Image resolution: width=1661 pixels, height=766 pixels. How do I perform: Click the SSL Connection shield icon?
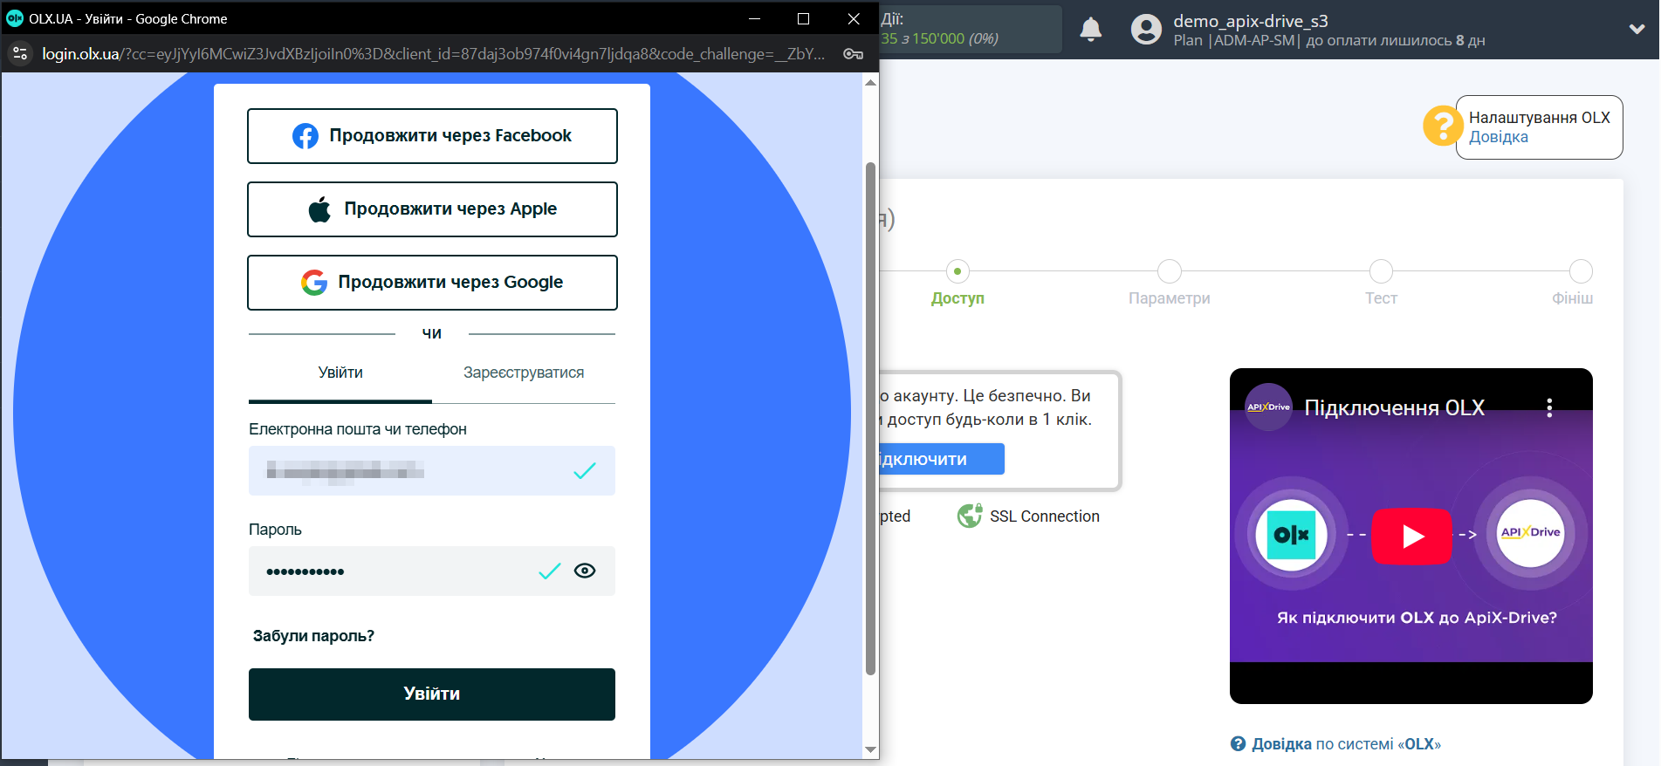click(x=970, y=516)
